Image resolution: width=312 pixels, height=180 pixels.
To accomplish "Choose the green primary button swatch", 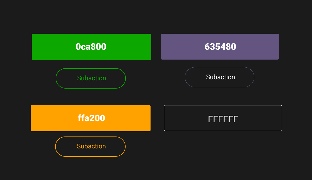I will coord(92,47).
